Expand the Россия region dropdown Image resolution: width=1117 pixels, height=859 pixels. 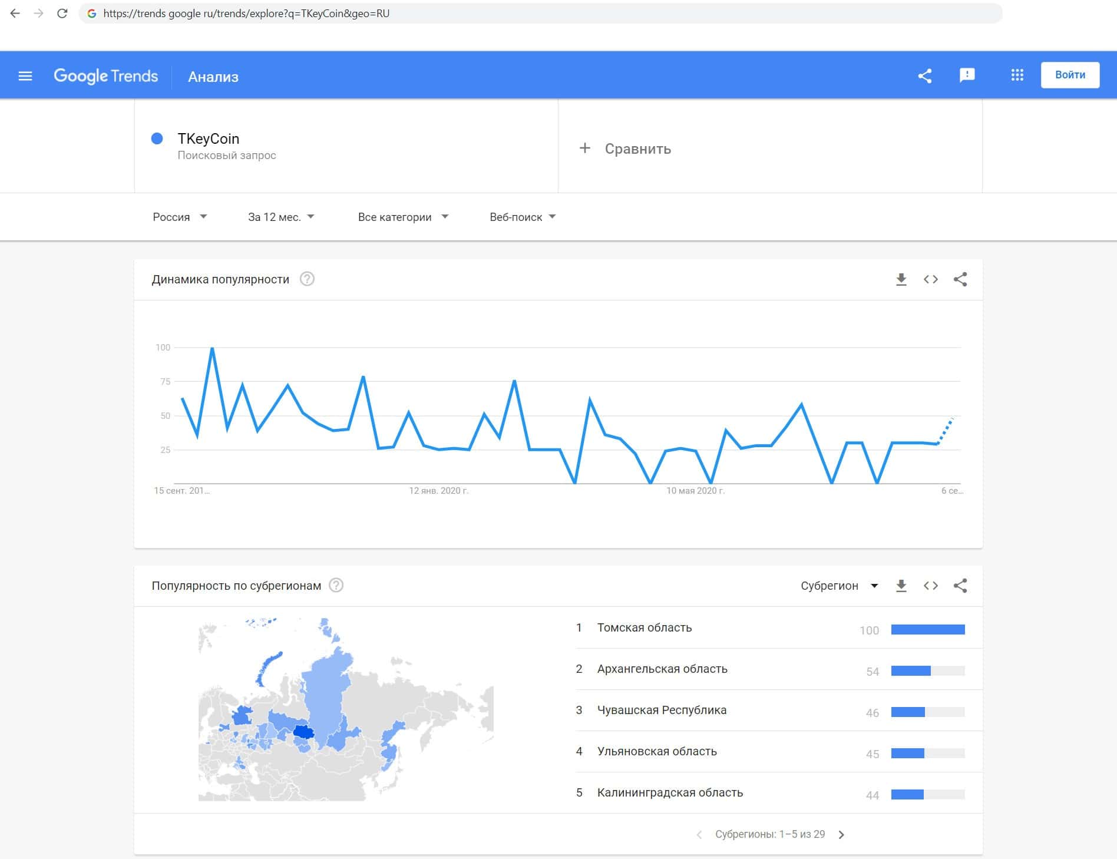pos(180,217)
